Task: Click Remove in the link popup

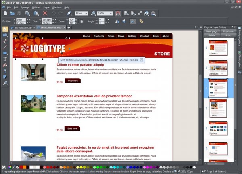Action: 134,60
